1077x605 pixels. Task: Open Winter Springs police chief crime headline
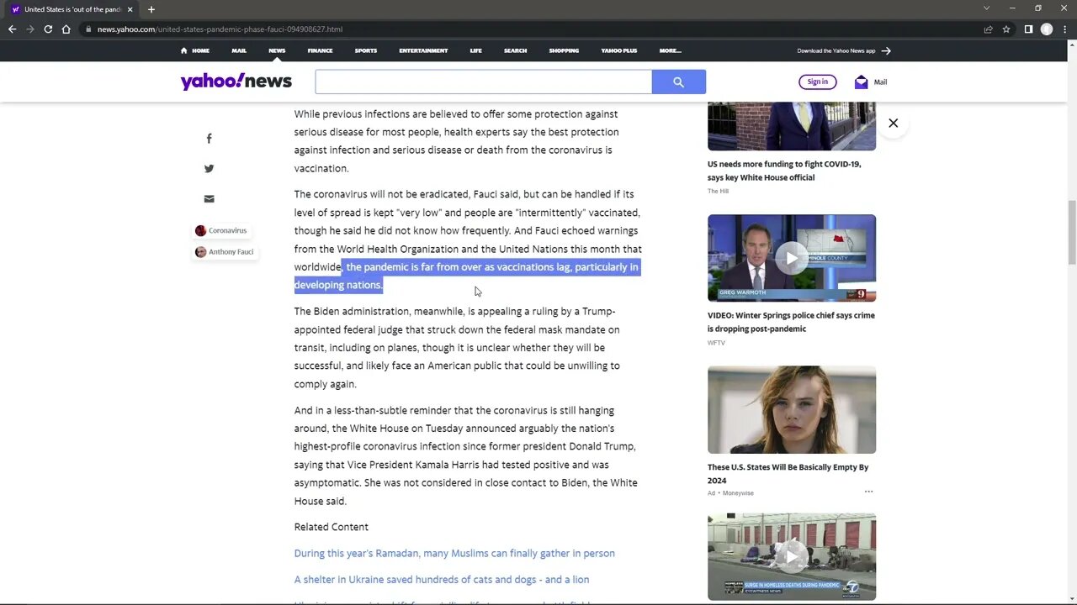click(791, 322)
